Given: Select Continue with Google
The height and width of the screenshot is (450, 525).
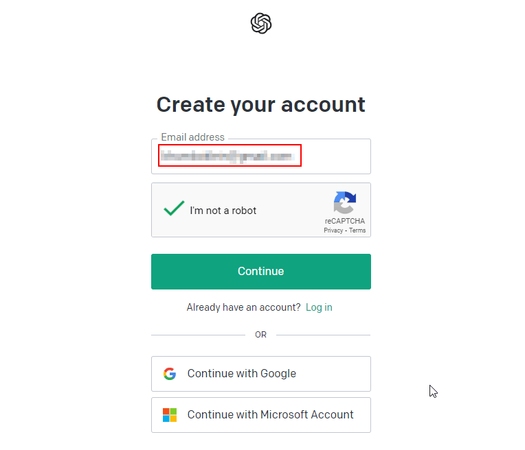Looking at the screenshot, I should pyautogui.click(x=261, y=373).
